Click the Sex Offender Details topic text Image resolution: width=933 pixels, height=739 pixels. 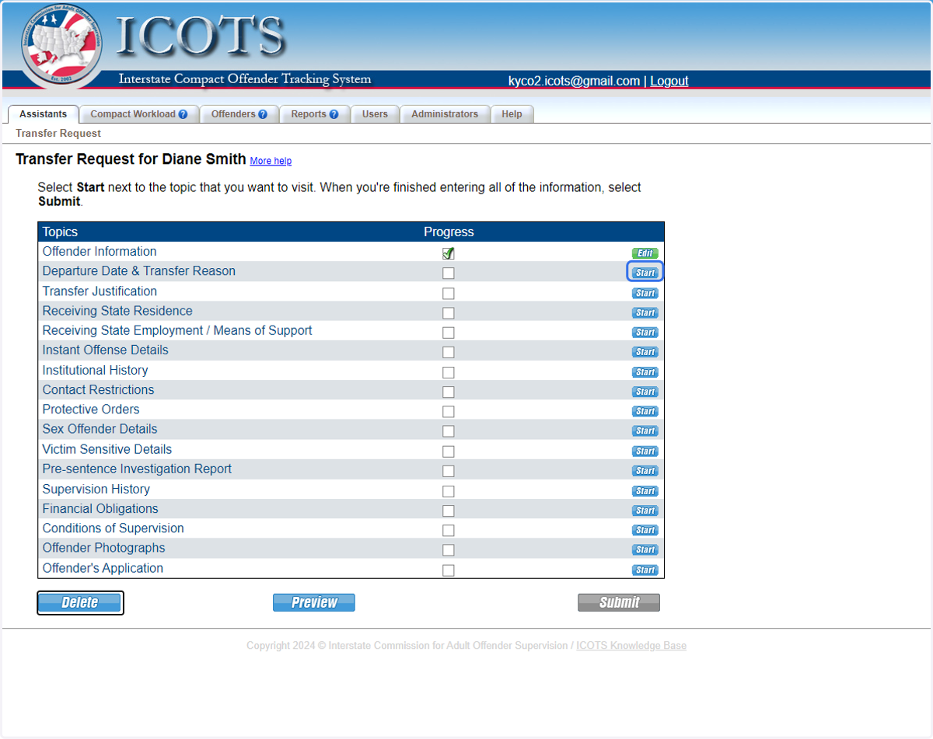point(100,429)
